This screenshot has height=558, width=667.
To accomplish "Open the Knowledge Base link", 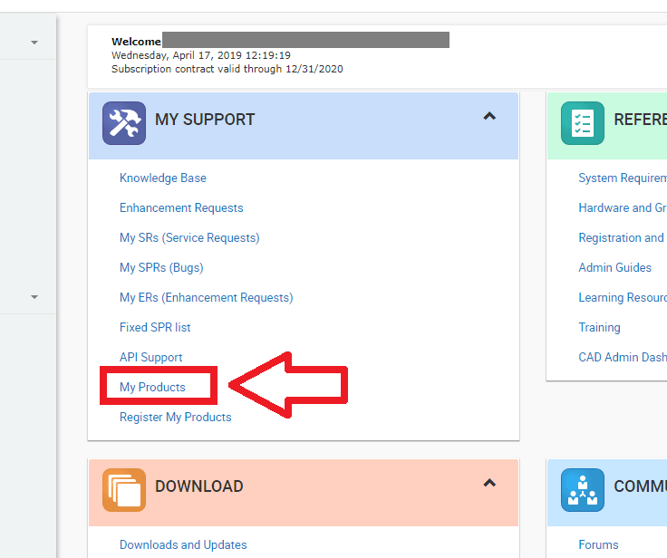I will [163, 178].
